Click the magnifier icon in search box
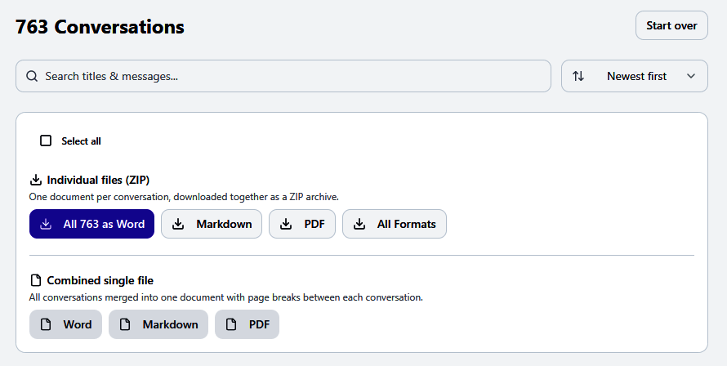 [32, 76]
